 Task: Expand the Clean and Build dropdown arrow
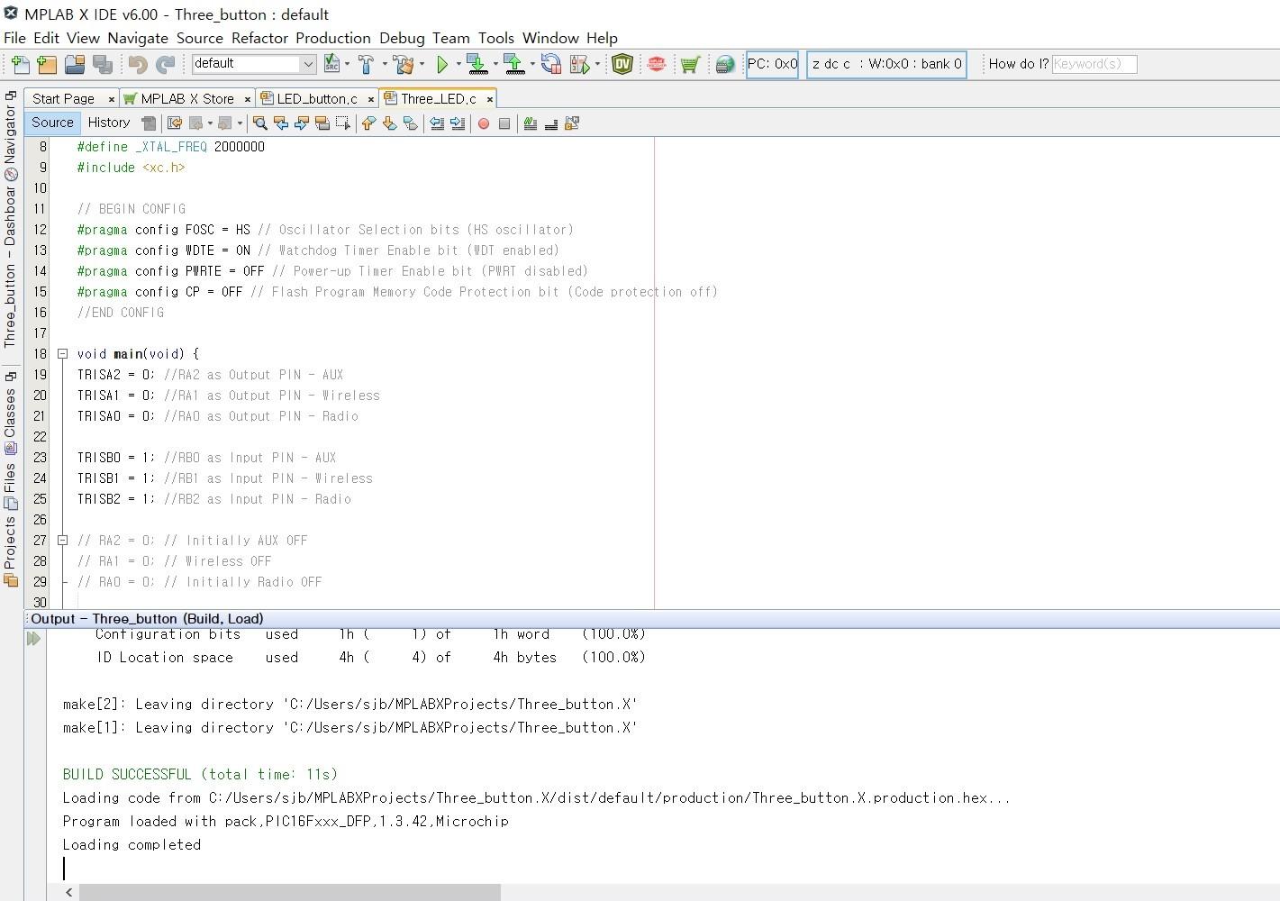tap(422, 64)
